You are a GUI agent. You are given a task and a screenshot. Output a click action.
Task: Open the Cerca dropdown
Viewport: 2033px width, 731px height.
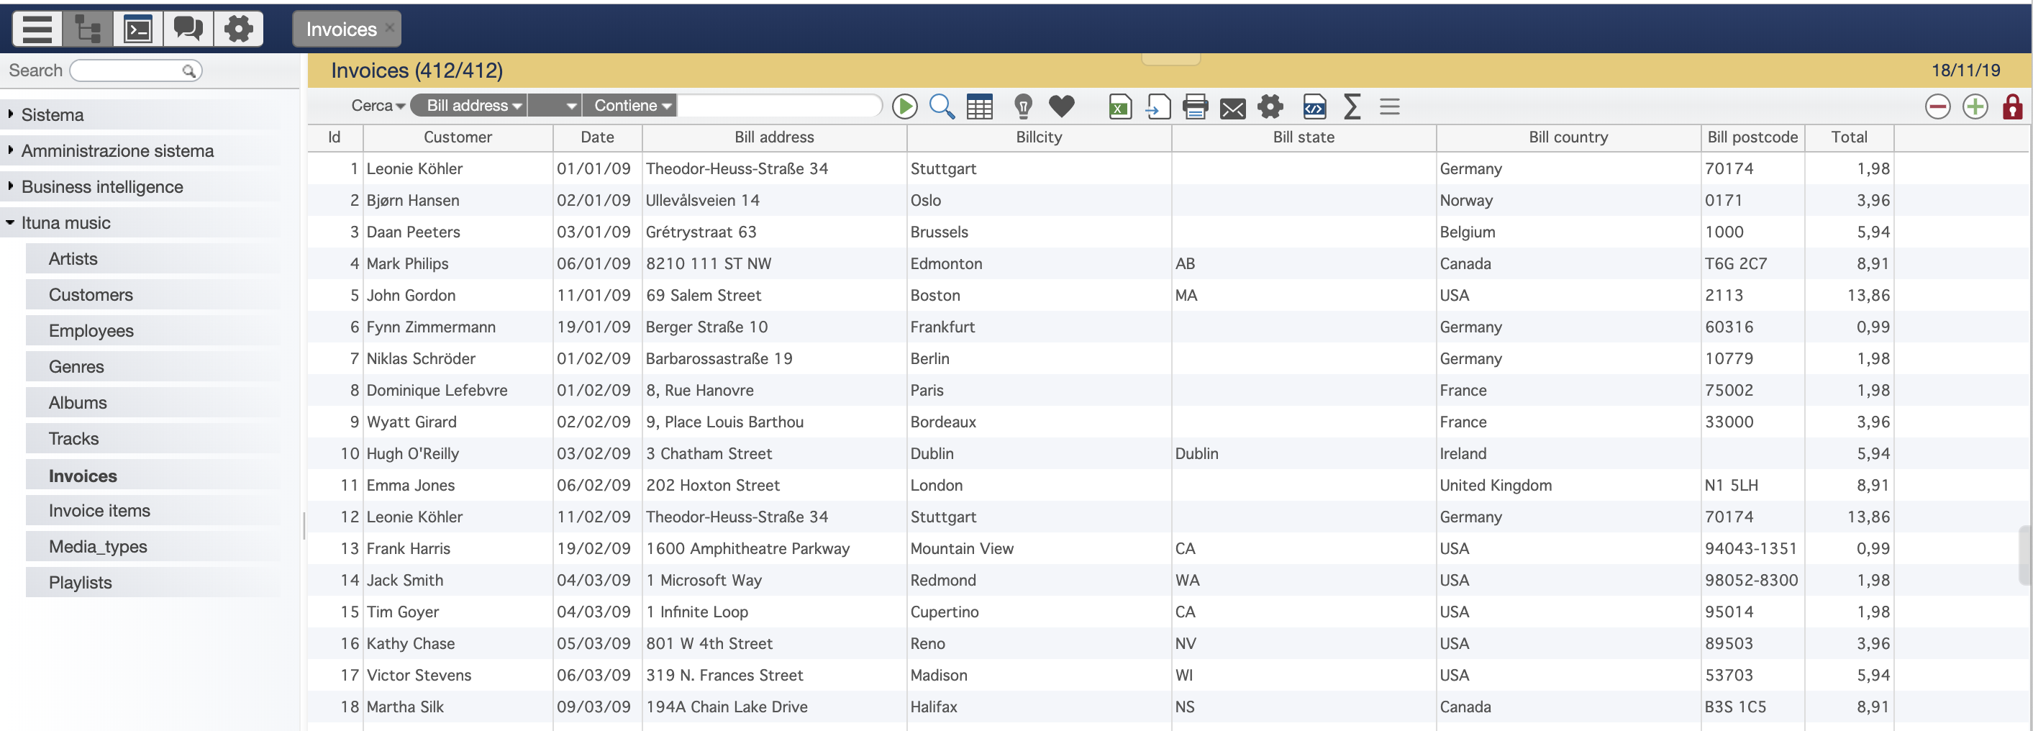coord(378,106)
